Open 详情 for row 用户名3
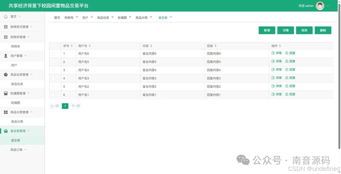The width and height of the screenshot is (341, 174). pyautogui.click(x=277, y=78)
